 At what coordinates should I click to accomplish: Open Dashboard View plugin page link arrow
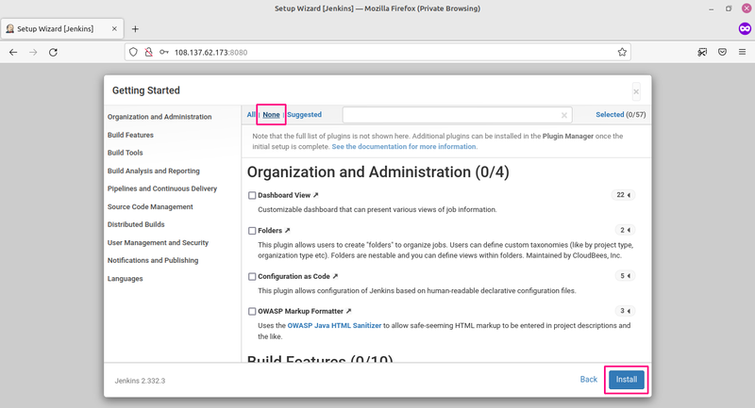316,195
